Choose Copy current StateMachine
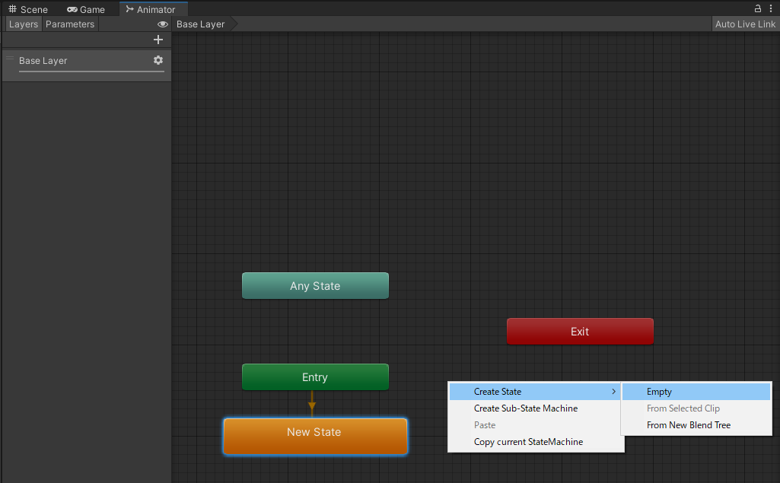Screen dimensions: 780x483 point(528,442)
